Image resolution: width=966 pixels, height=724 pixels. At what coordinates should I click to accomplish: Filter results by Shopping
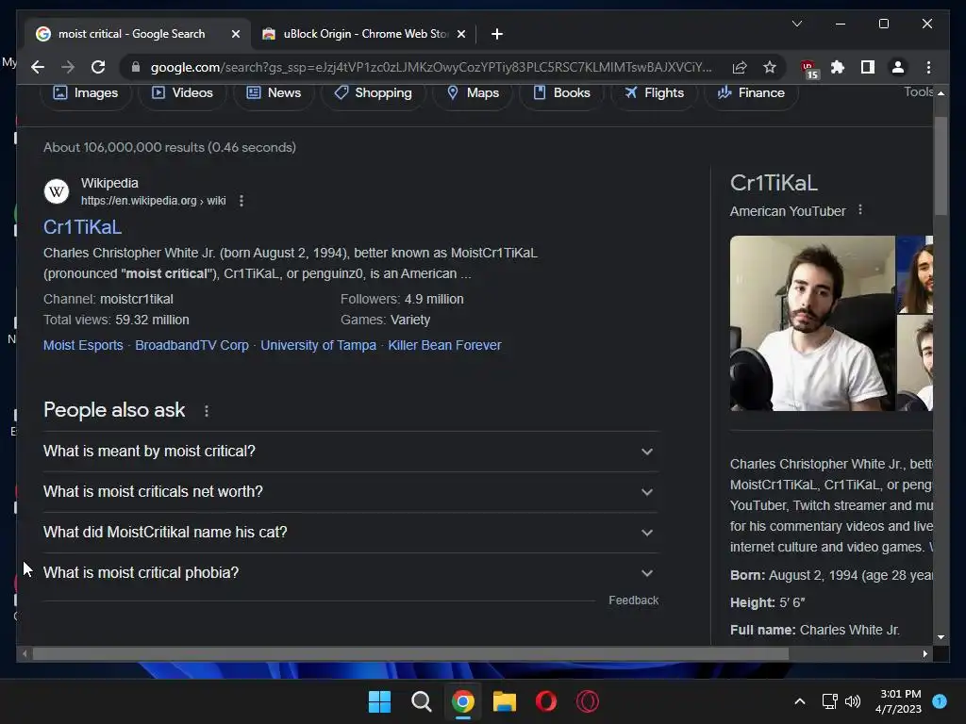373,93
